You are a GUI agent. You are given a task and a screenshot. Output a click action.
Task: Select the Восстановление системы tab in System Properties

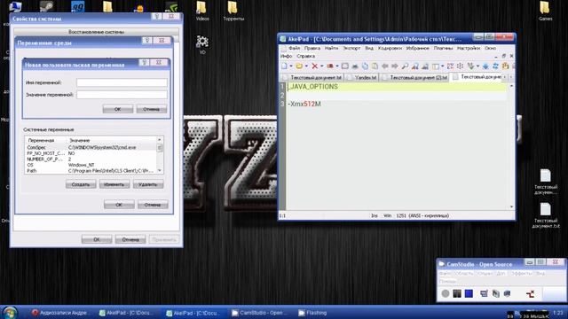(x=96, y=32)
